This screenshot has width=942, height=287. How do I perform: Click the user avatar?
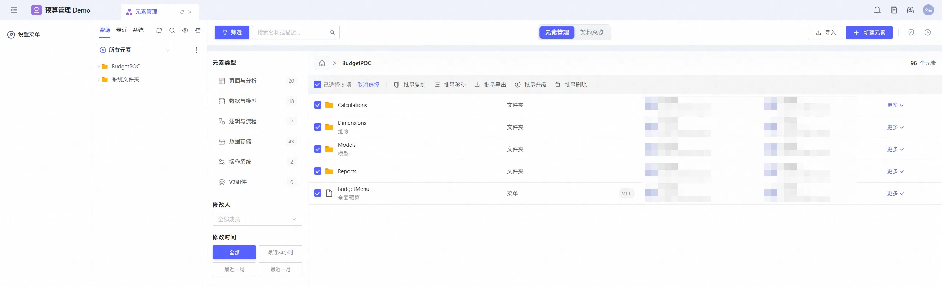[928, 10]
